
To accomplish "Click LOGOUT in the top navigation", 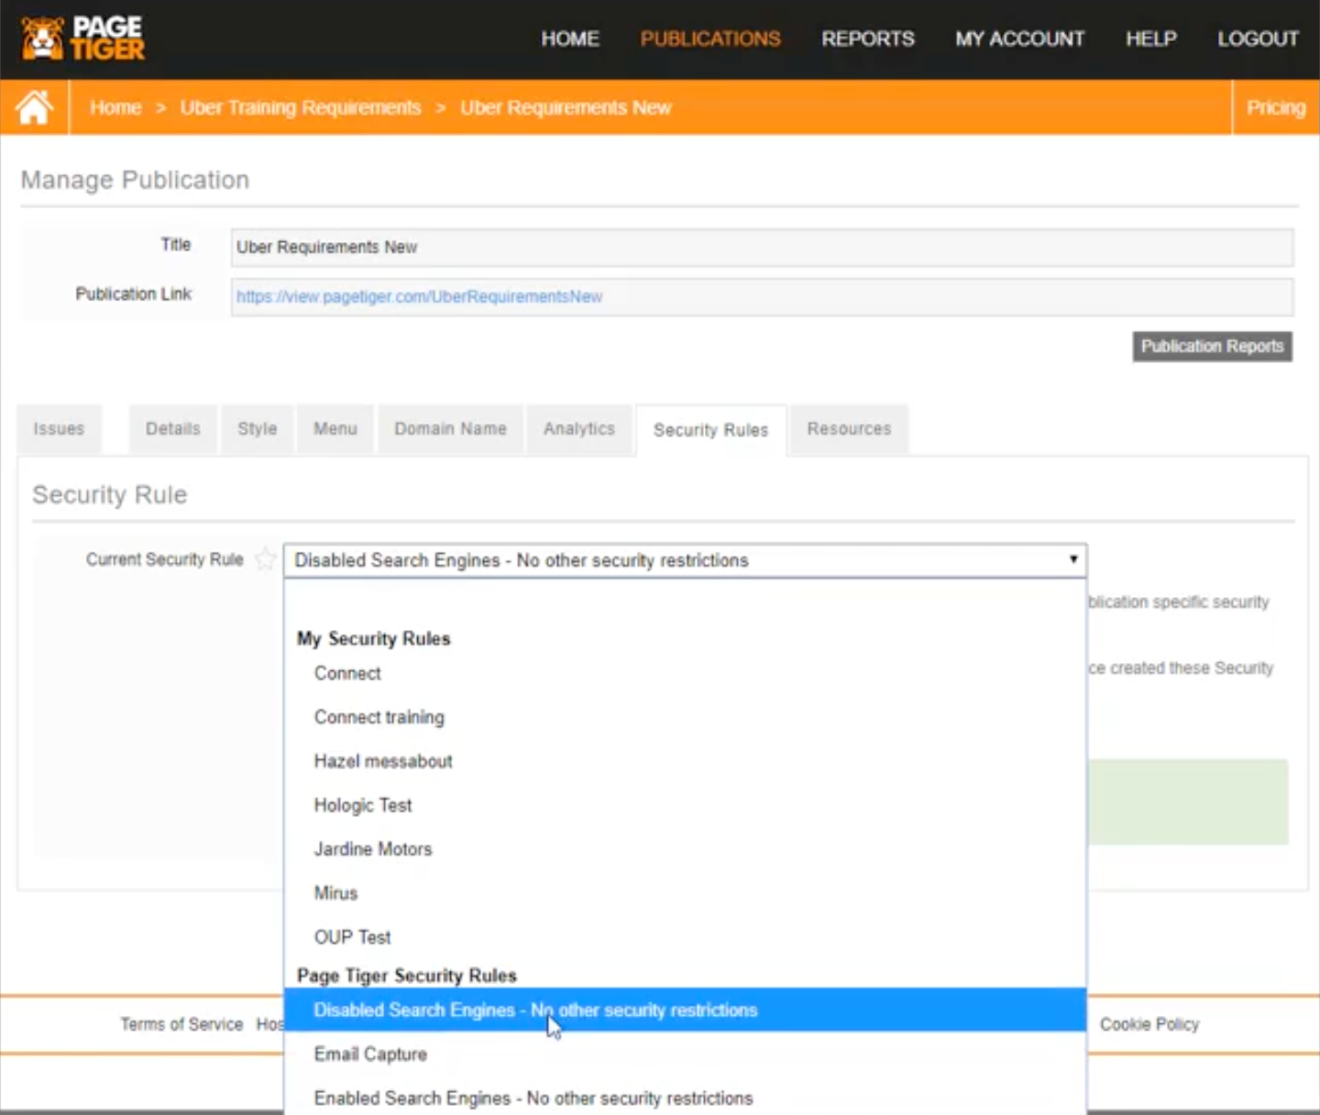I will tap(1258, 39).
